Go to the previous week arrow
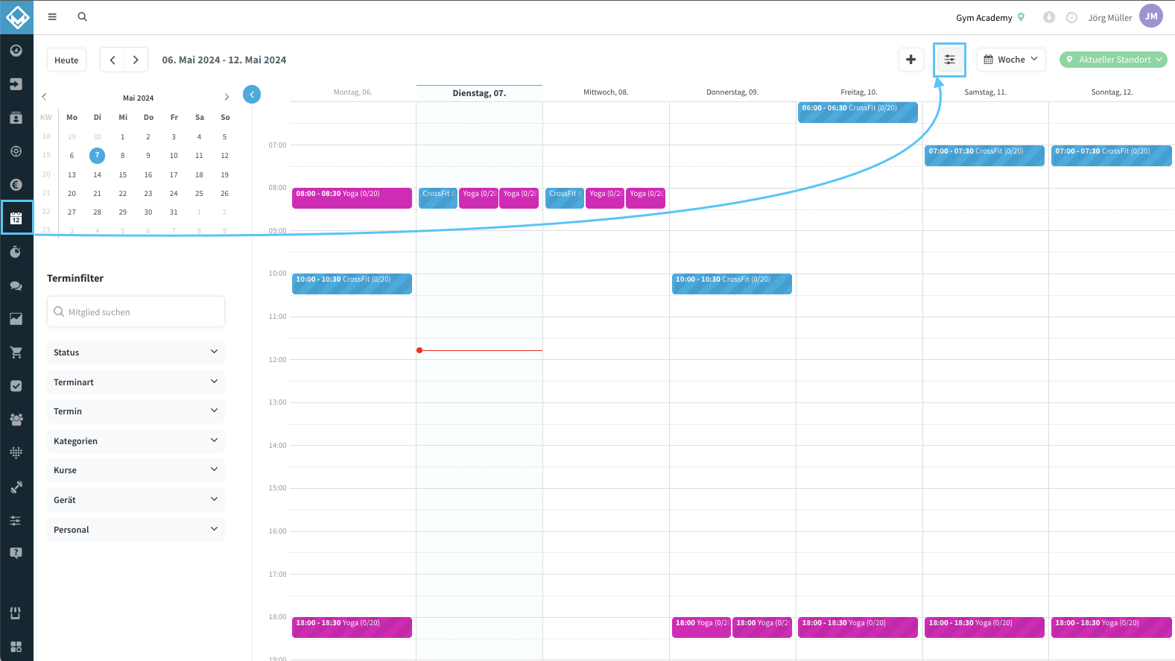This screenshot has height=661, width=1175. (x=113, y=60)
